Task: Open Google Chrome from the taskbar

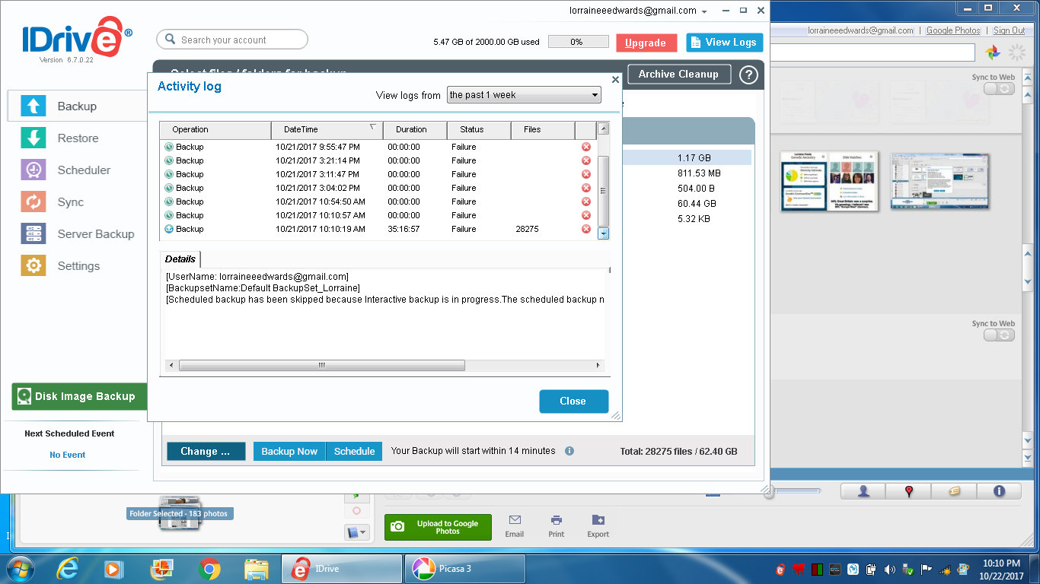Action: [209, 569]
